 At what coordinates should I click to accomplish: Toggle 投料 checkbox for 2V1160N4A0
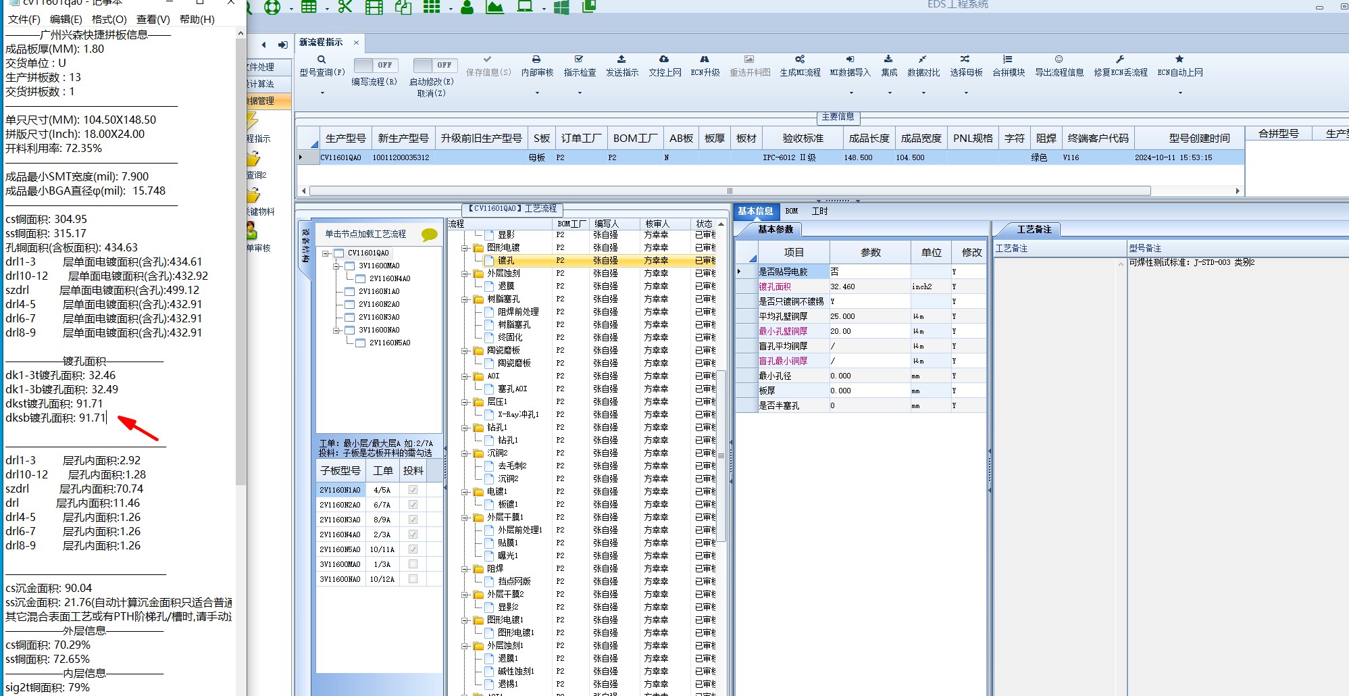point(413,535)
